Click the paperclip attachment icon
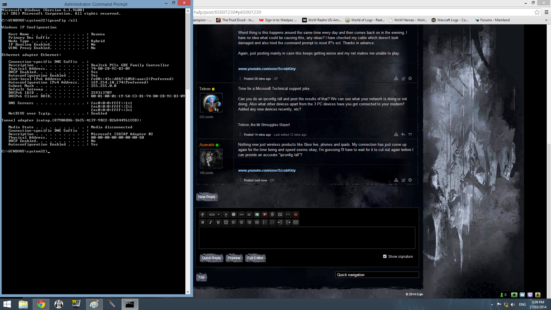 (x=272, y=214)
